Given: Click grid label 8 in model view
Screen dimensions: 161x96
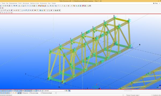Looking at the screenshot, I should pos(140,45).
